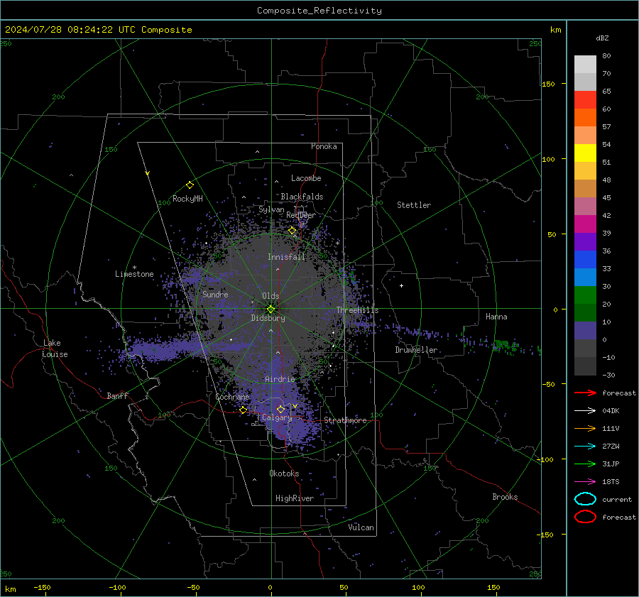
Task: Click the Banff label
Action: click(117, 396)
